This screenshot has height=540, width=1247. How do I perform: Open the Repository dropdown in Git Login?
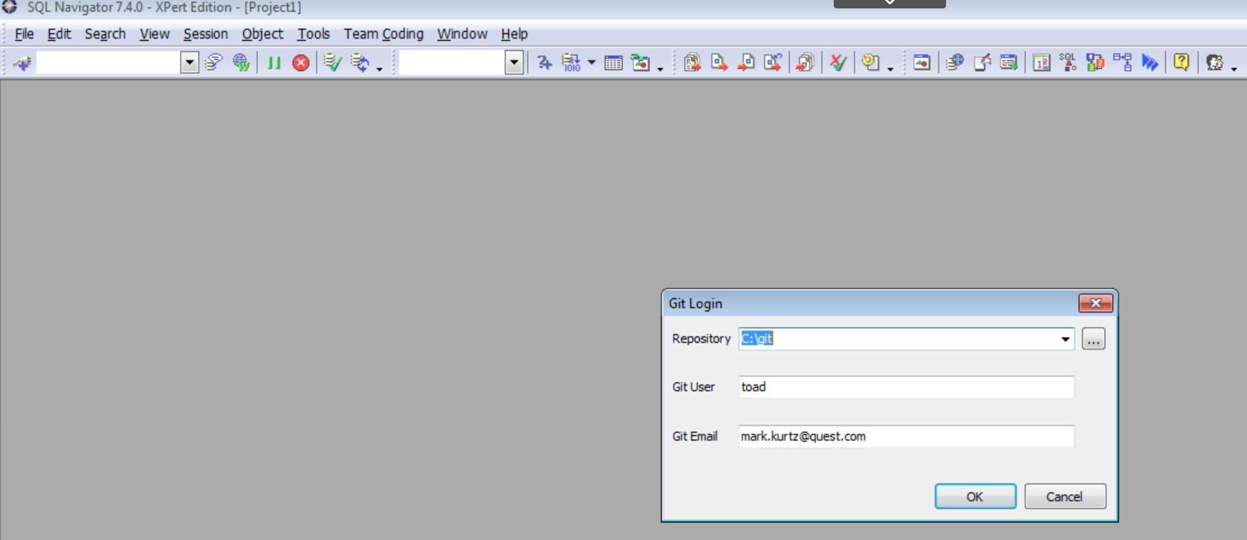coord(1065,339)
